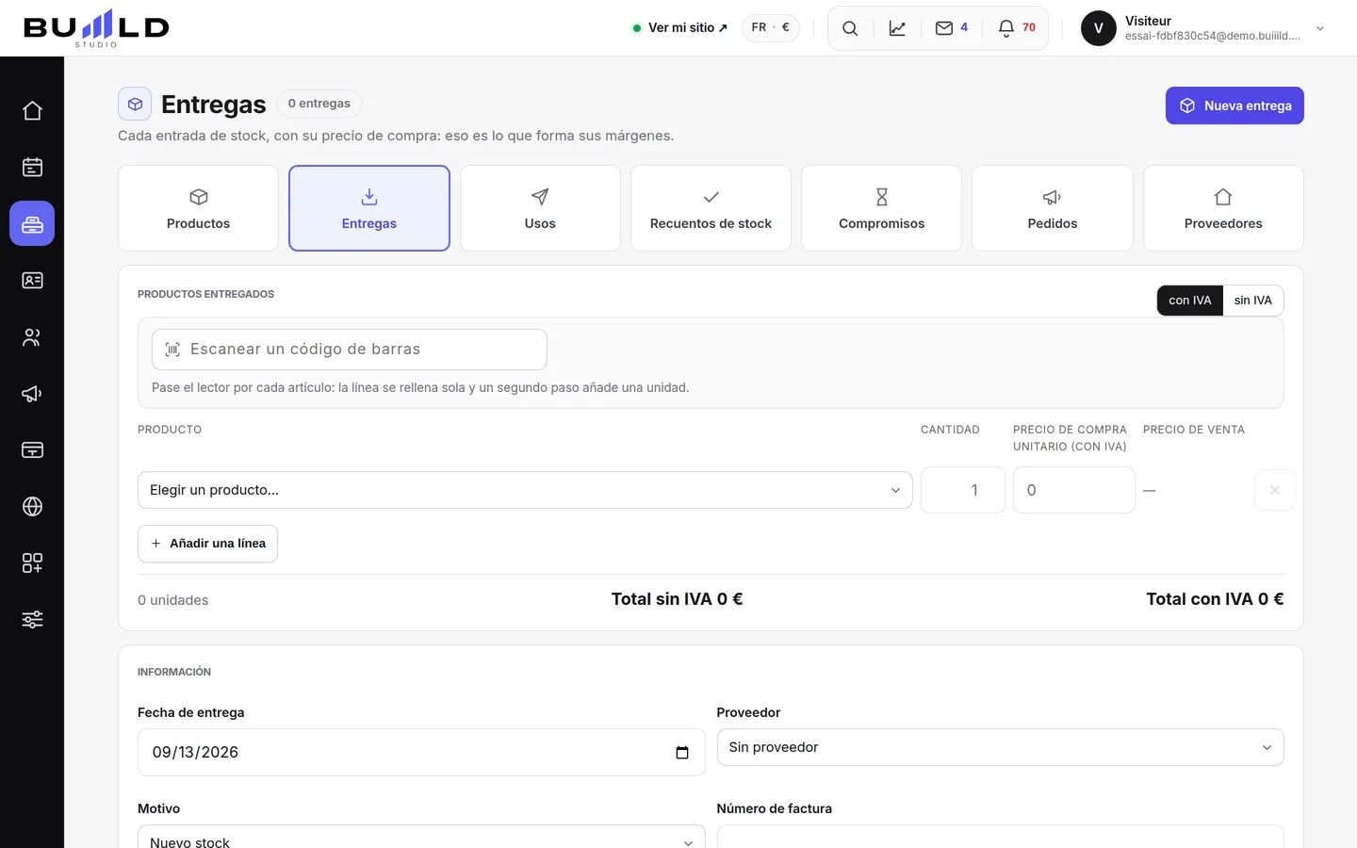Image resolution: width=1357 pixels, height=848 pixels.
Task: Click the INFORMACIÓN section heading
Action: click(174, 672)
